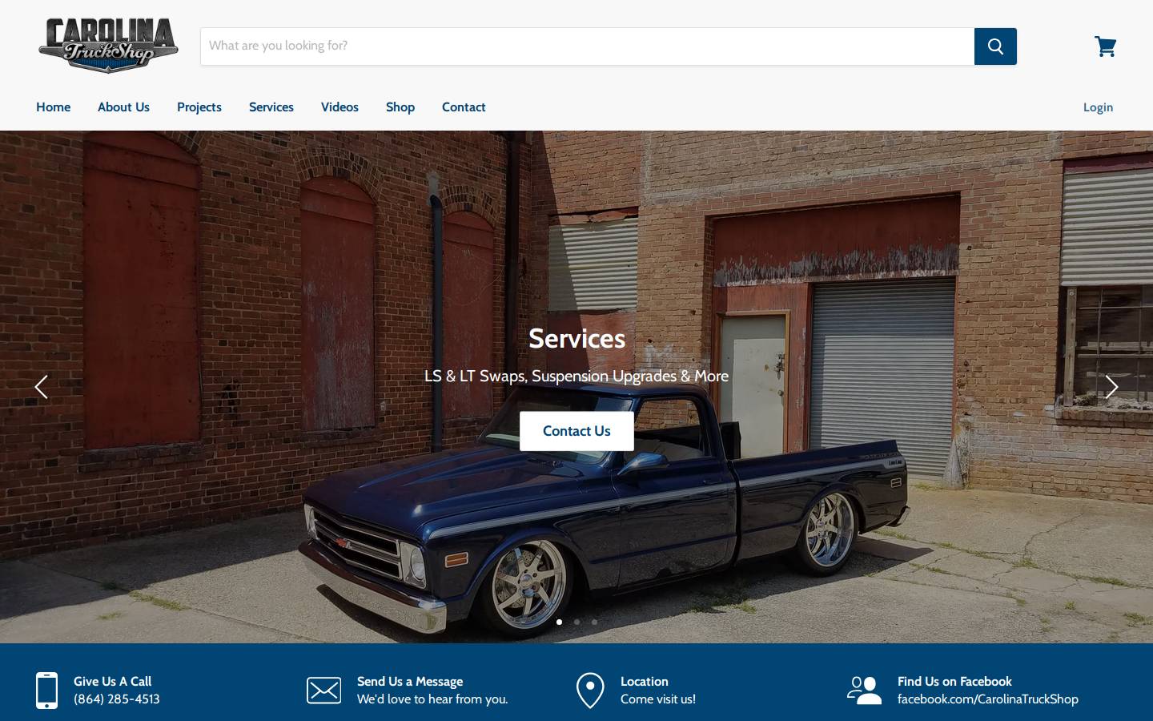Click the location pin icon

coord(590,691)
